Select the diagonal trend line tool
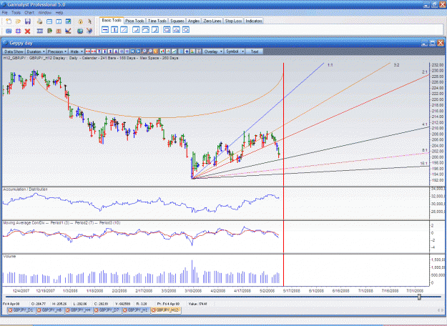Viewport: 447px width, 326px height. point(124,29)
